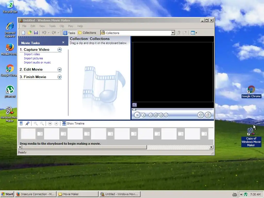This screenshot has height=198, width=264.
Task: Open the Help menu
Action: click(x=80, y=26)
